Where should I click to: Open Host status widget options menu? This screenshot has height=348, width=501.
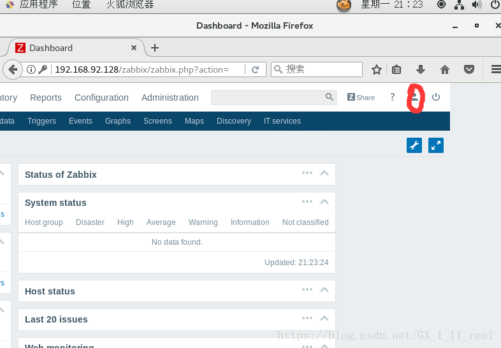[307, 289]
